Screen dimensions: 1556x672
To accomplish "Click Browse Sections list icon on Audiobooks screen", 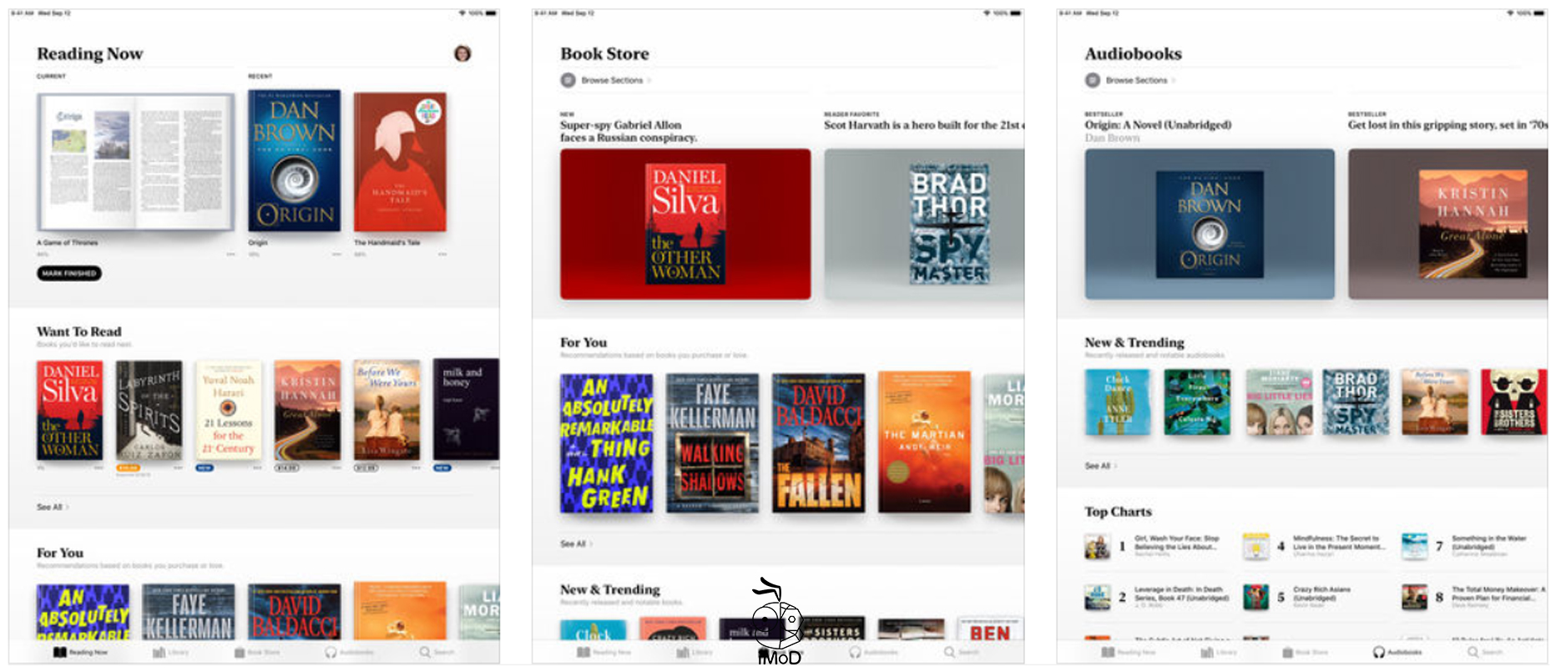I will click(1092, 80).
